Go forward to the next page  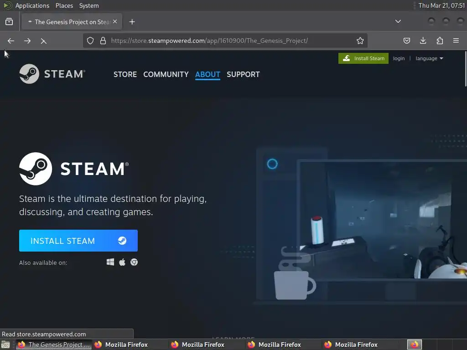tap(27, 41)
